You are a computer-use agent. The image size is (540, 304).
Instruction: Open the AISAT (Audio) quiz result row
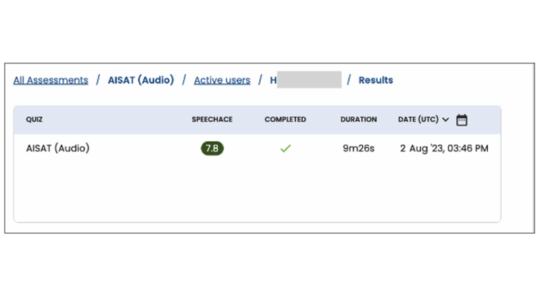[58, 148]
